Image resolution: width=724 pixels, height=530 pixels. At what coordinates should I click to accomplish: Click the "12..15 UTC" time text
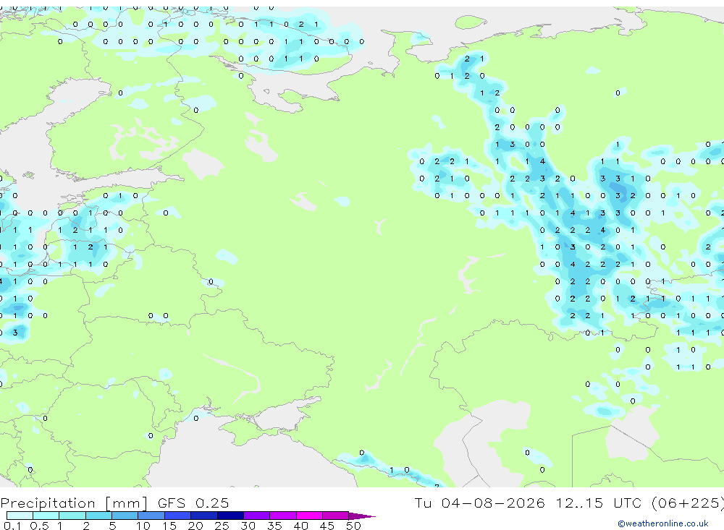click(600, 503)
